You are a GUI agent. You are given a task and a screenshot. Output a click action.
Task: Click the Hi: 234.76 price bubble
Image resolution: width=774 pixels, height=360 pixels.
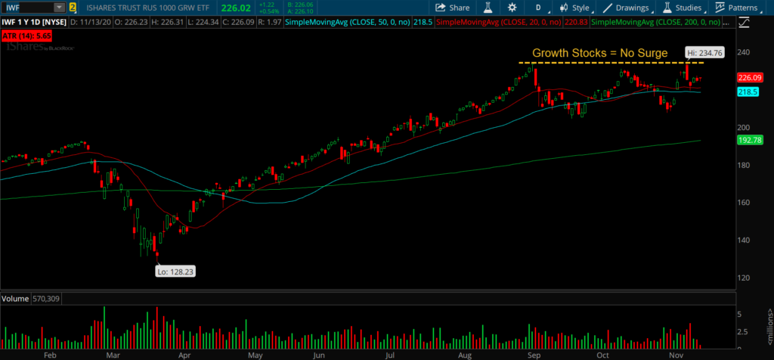click(x=704, y=53)
